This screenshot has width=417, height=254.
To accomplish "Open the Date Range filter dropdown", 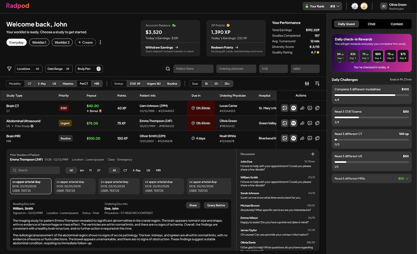I will 58,69.
